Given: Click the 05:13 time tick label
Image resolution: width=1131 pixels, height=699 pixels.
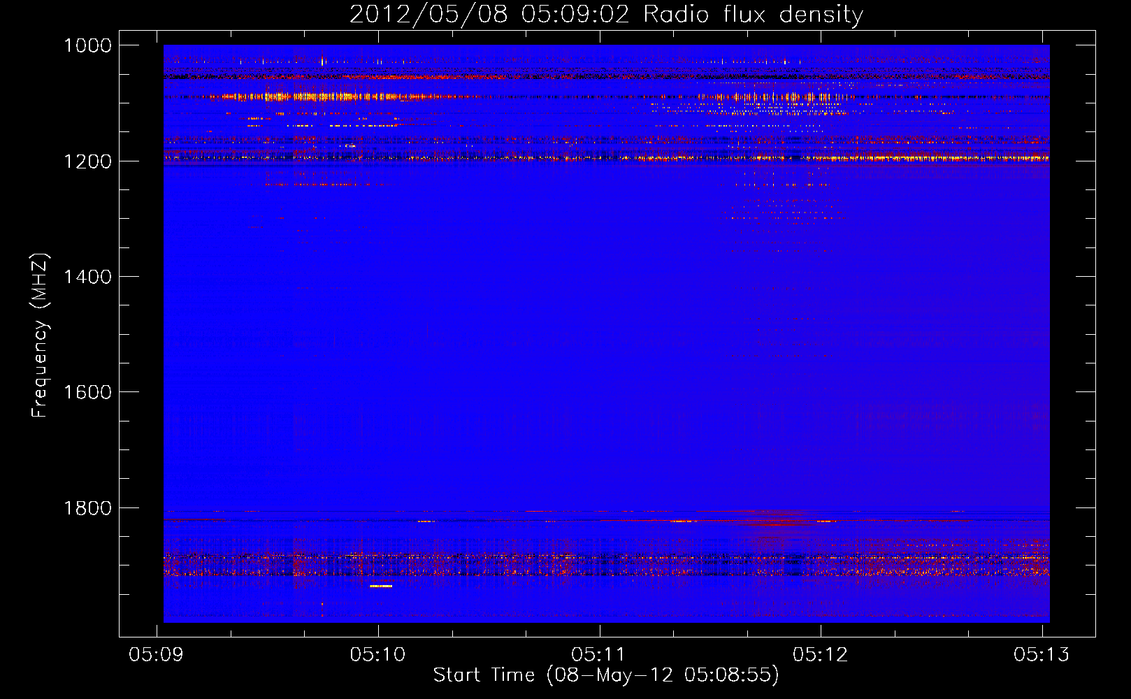Looking at the screenshot, I should (1042, 654).
